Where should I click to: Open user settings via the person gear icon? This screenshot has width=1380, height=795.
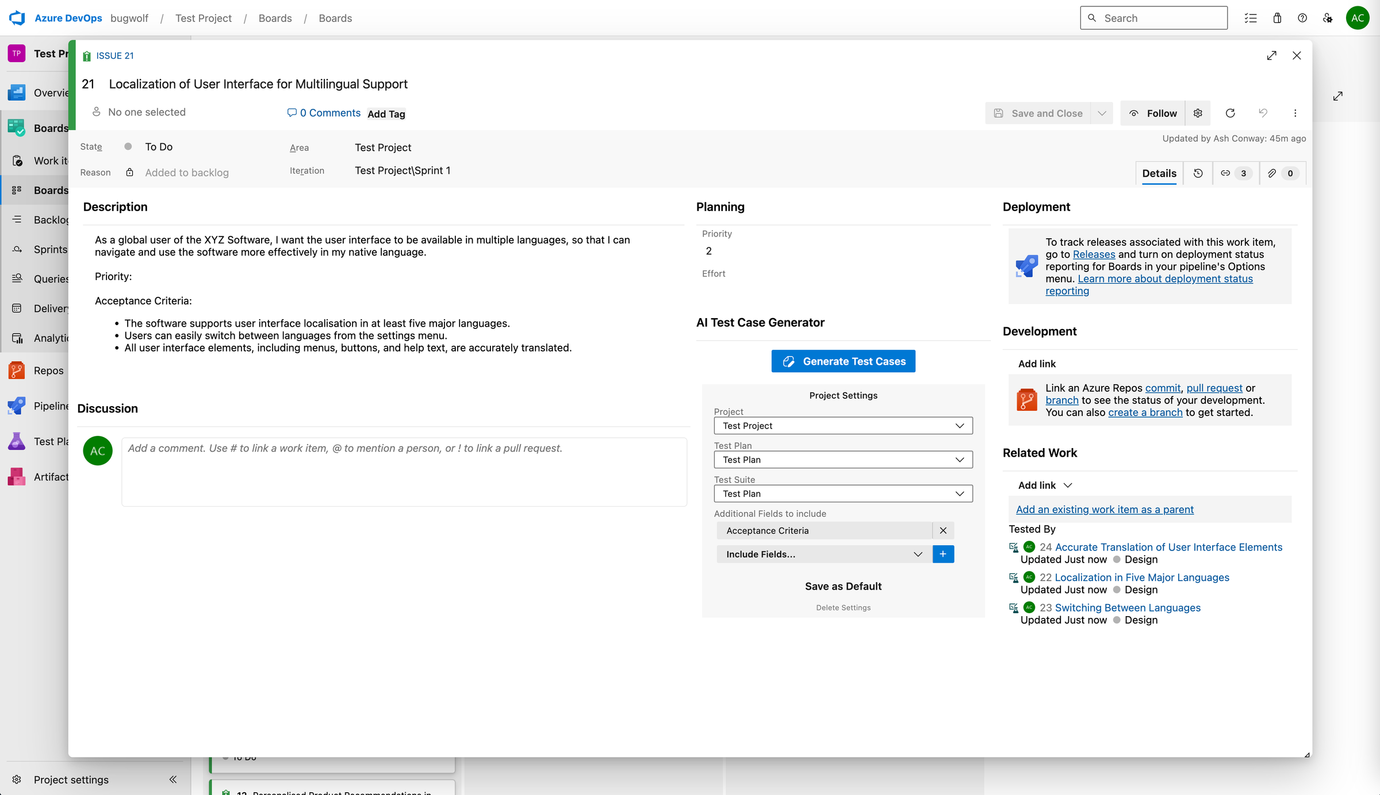1328,18
